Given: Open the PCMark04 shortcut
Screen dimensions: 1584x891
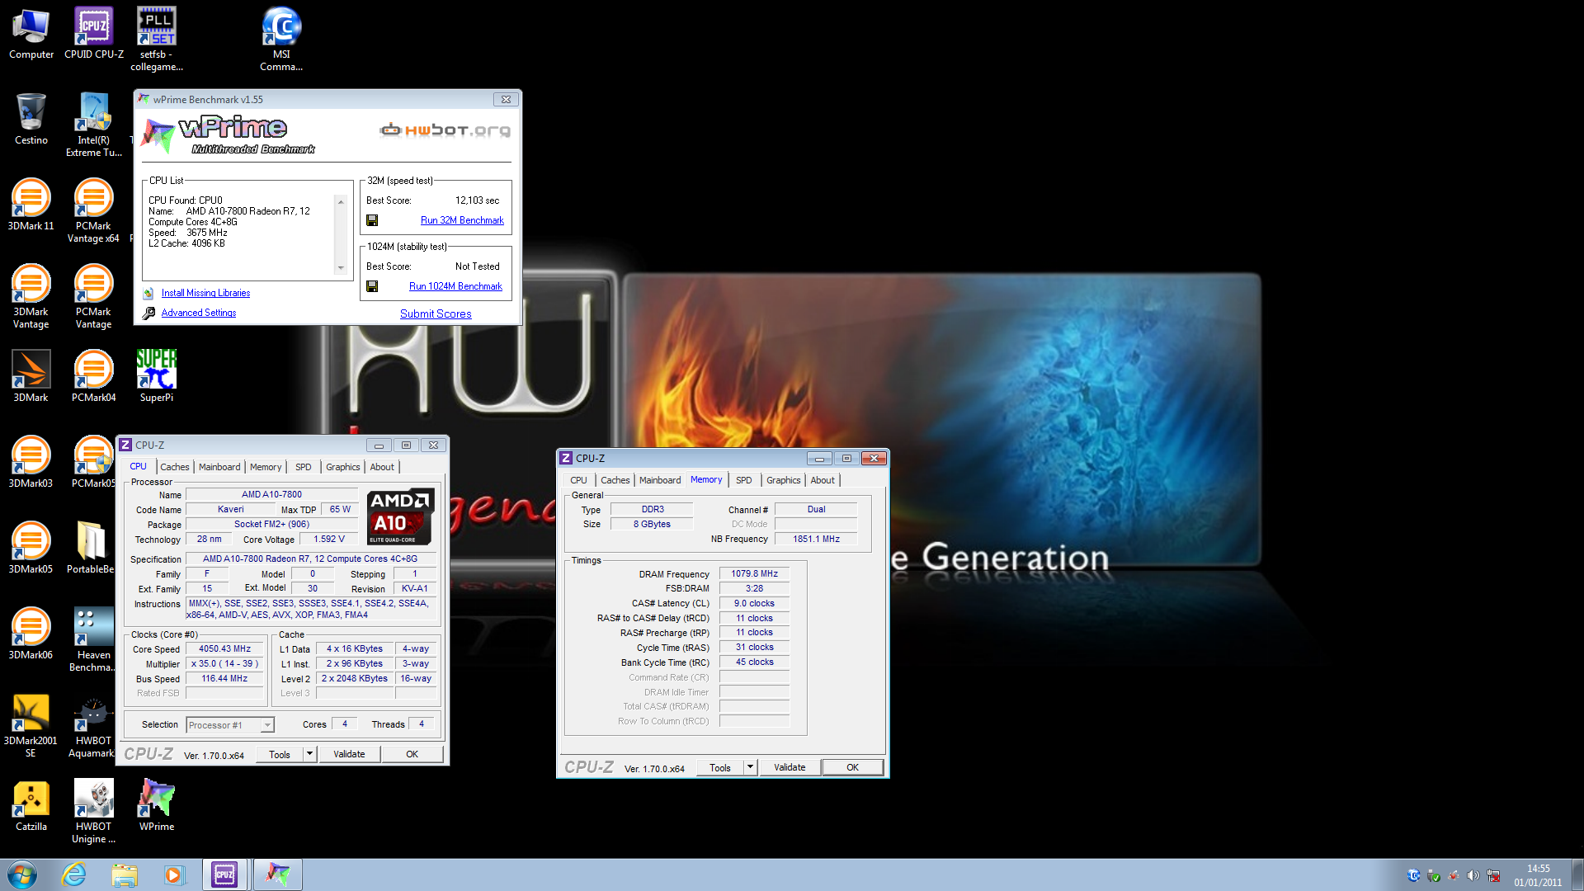Looking at the screenshot, I should point(94,376).
